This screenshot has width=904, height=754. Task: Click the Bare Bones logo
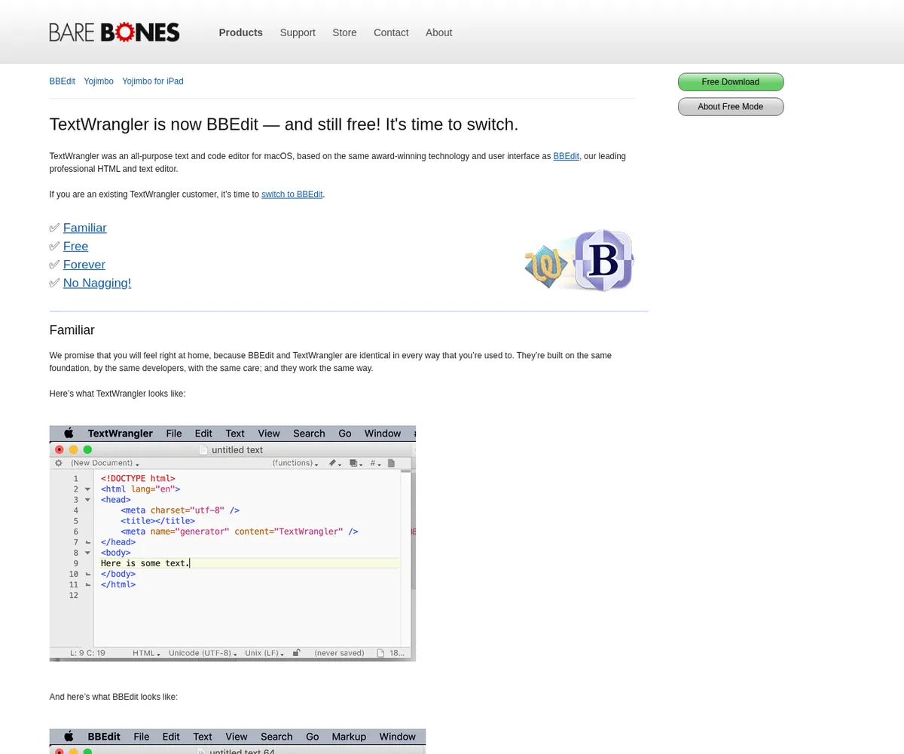(115, 32)
